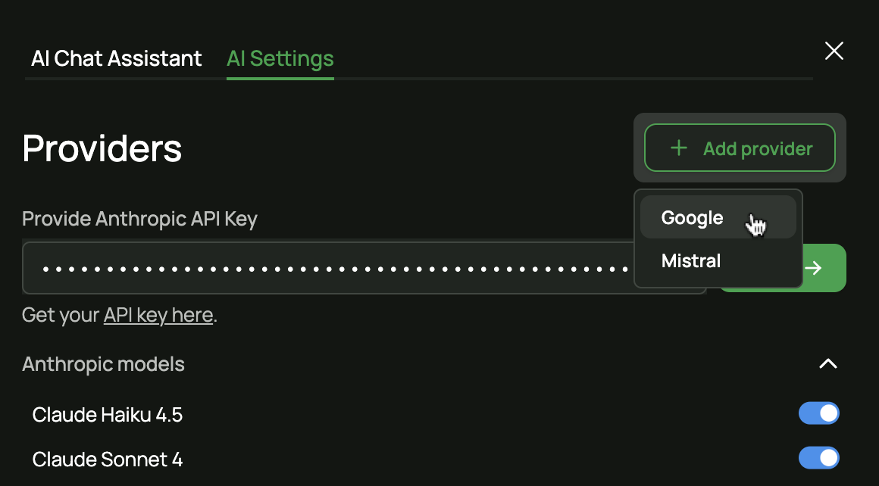Switch to the AI Chat Assistant tab

117,58
